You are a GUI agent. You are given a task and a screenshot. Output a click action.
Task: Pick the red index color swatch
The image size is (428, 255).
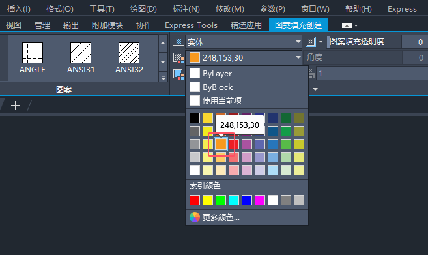point(195,200)
